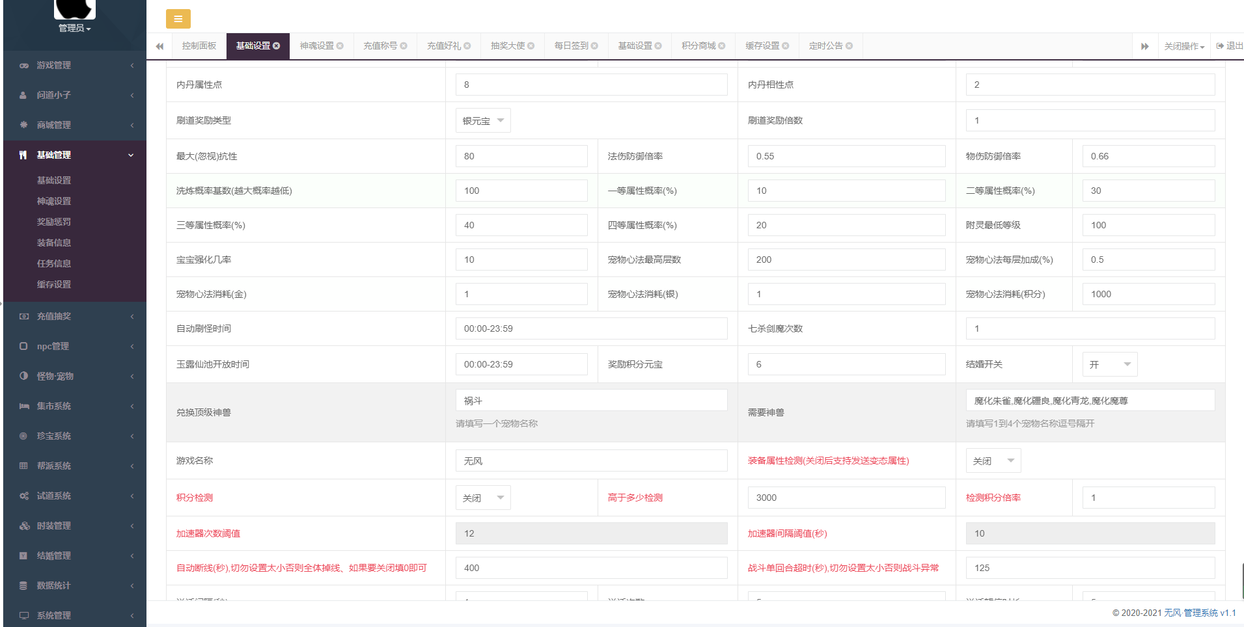Click the 兑换顶级神兽 input showing 祸斗
Screen dimensions: 1244x627
coord(592,400)
